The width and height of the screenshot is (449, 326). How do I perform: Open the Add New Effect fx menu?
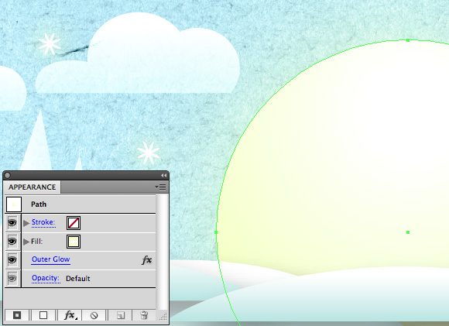click(x=70, y=315)
